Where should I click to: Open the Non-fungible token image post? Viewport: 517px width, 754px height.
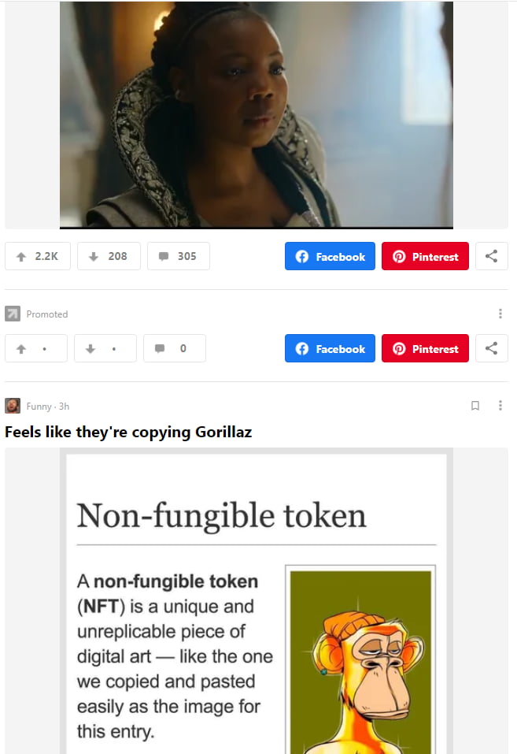[256, 601]
